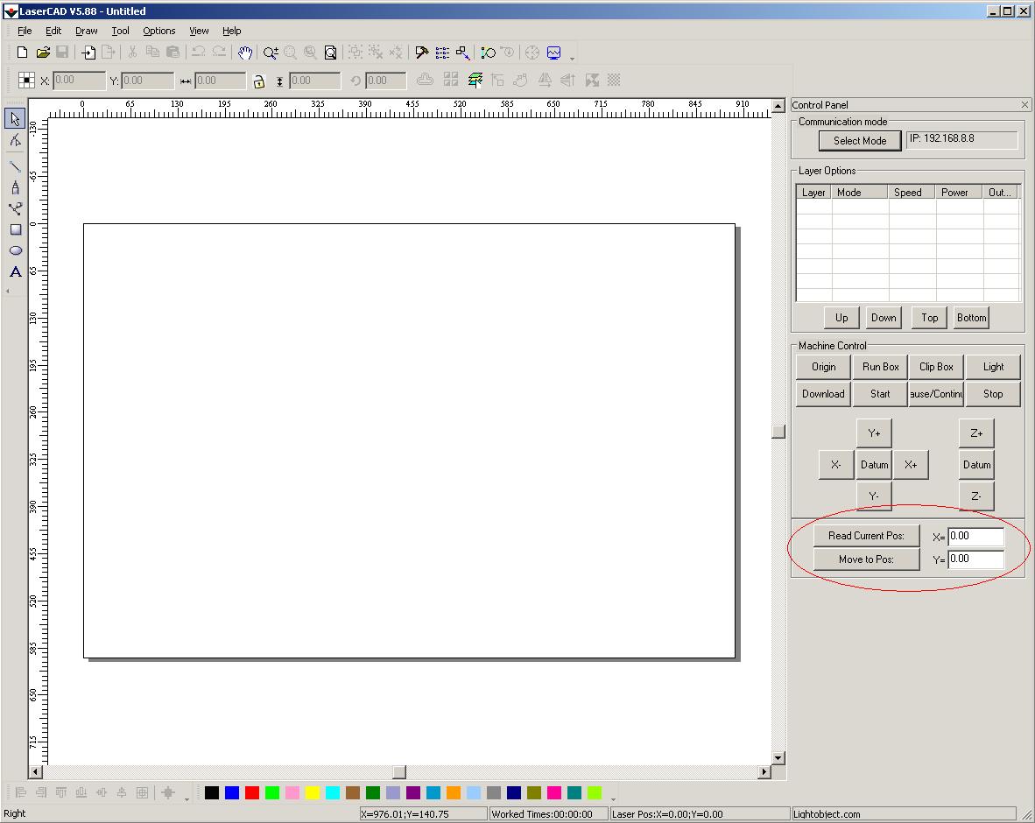Viewport: 1035px width, 823px height.
Task: Open the color palette overflow arrow
Action: [x=613, y=798]
